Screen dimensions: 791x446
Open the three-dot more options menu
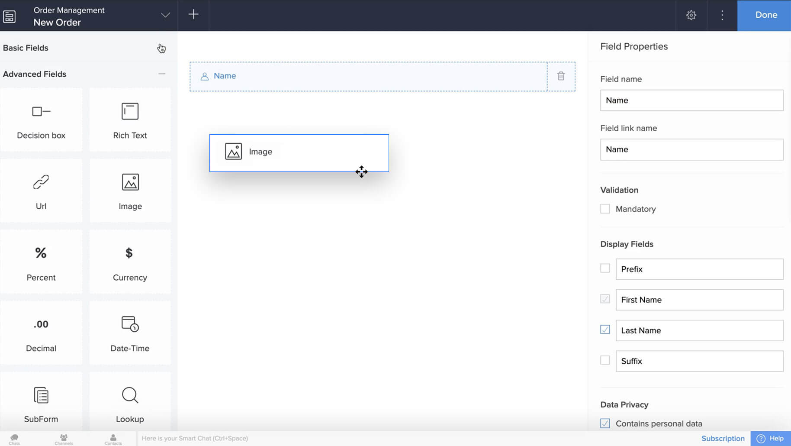(722, 15)
